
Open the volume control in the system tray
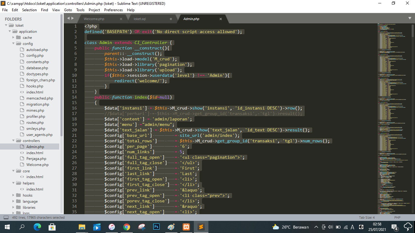click(x=331, y=227)
